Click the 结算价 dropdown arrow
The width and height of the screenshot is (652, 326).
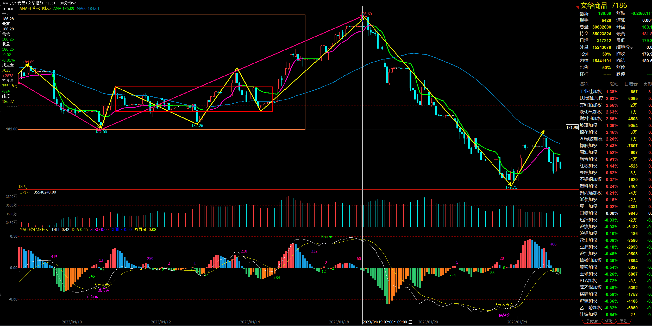pyautogui.click(x=631, y=48)
